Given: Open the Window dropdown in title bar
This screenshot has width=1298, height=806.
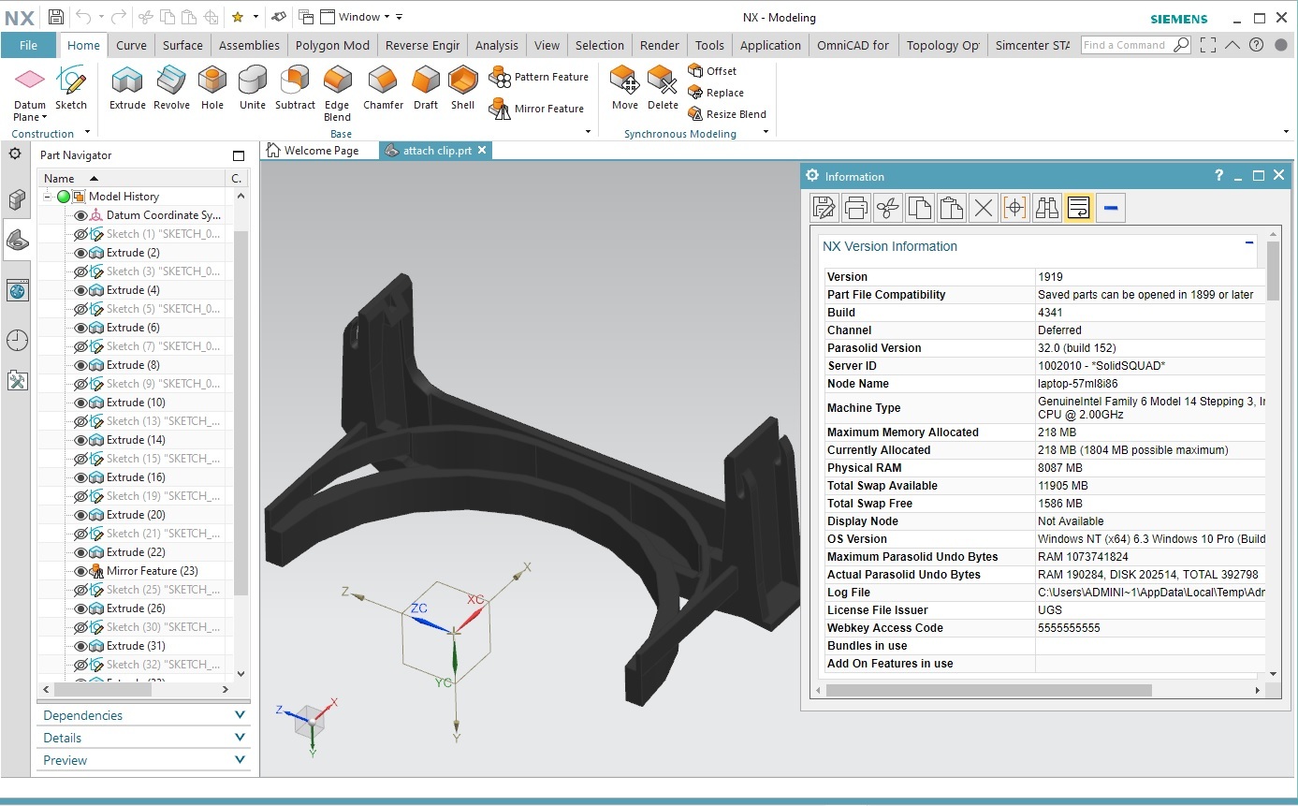Looking at the screenshot, I should 386,17.
